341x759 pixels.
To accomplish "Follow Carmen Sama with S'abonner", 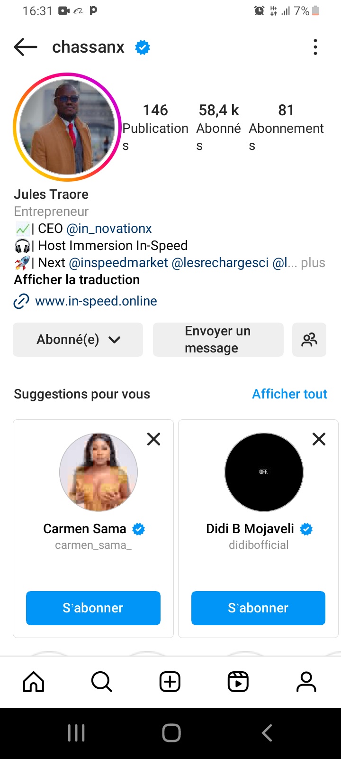I will click(x=93, y=608).
